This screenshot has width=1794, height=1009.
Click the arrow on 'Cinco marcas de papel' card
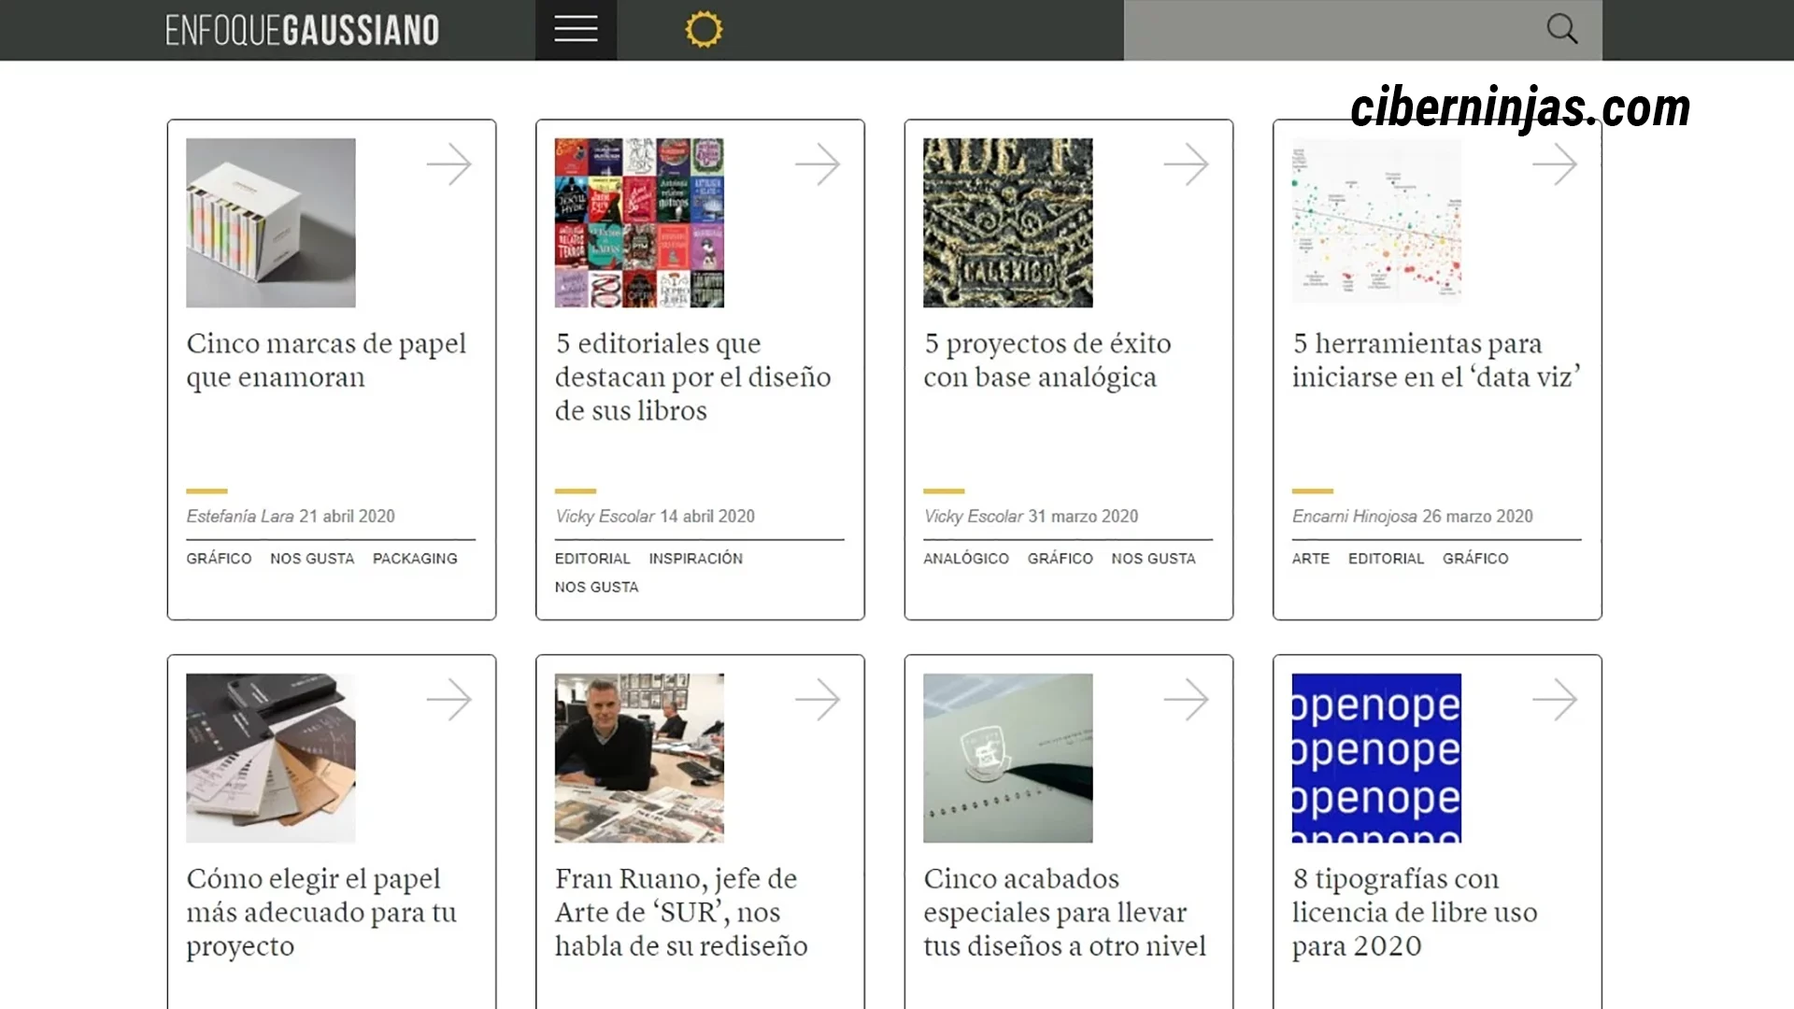pyautogui.click(x=451, y=164)
